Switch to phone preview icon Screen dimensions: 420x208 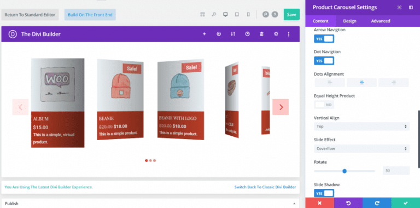pos(248,14)
